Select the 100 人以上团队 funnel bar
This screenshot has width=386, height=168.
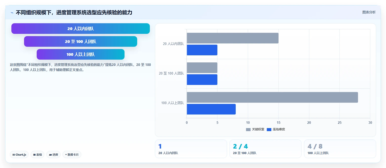pos(80,54)
